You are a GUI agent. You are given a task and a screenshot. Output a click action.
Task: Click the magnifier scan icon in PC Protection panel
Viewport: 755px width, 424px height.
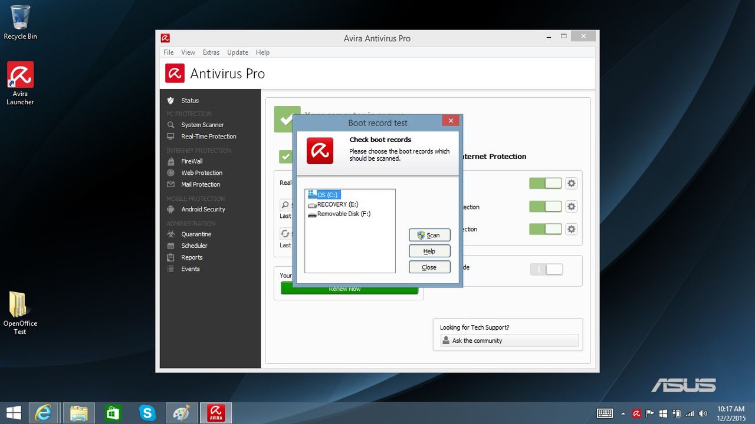tap(285, 205)
